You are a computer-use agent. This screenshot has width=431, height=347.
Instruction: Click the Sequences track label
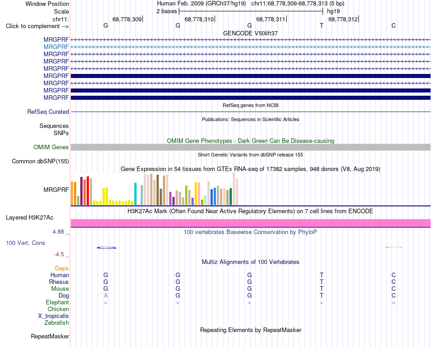54,126
